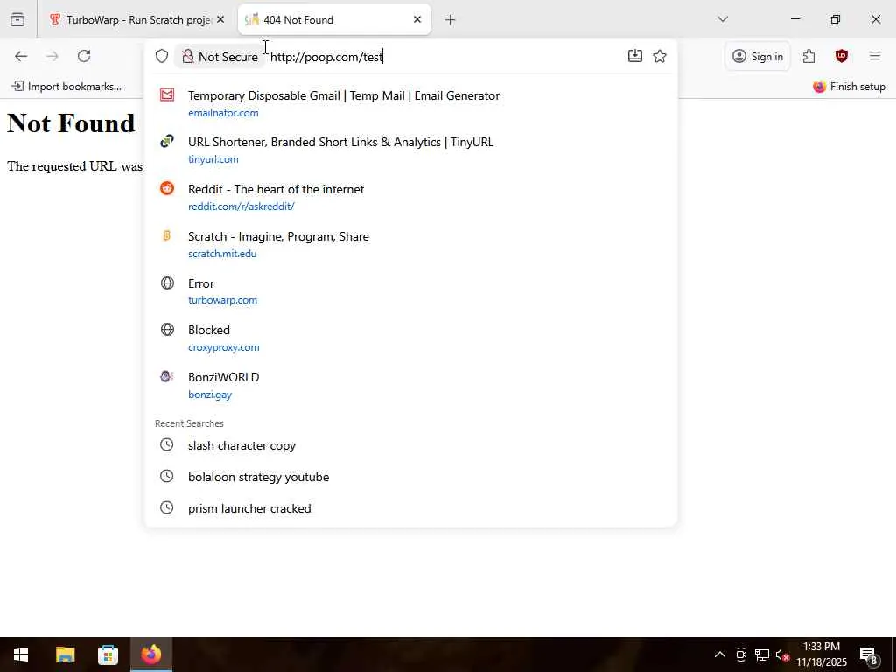Open the uBlock Origin shield icon
This screenshot has height=672, width=896.
click(841, 56)
